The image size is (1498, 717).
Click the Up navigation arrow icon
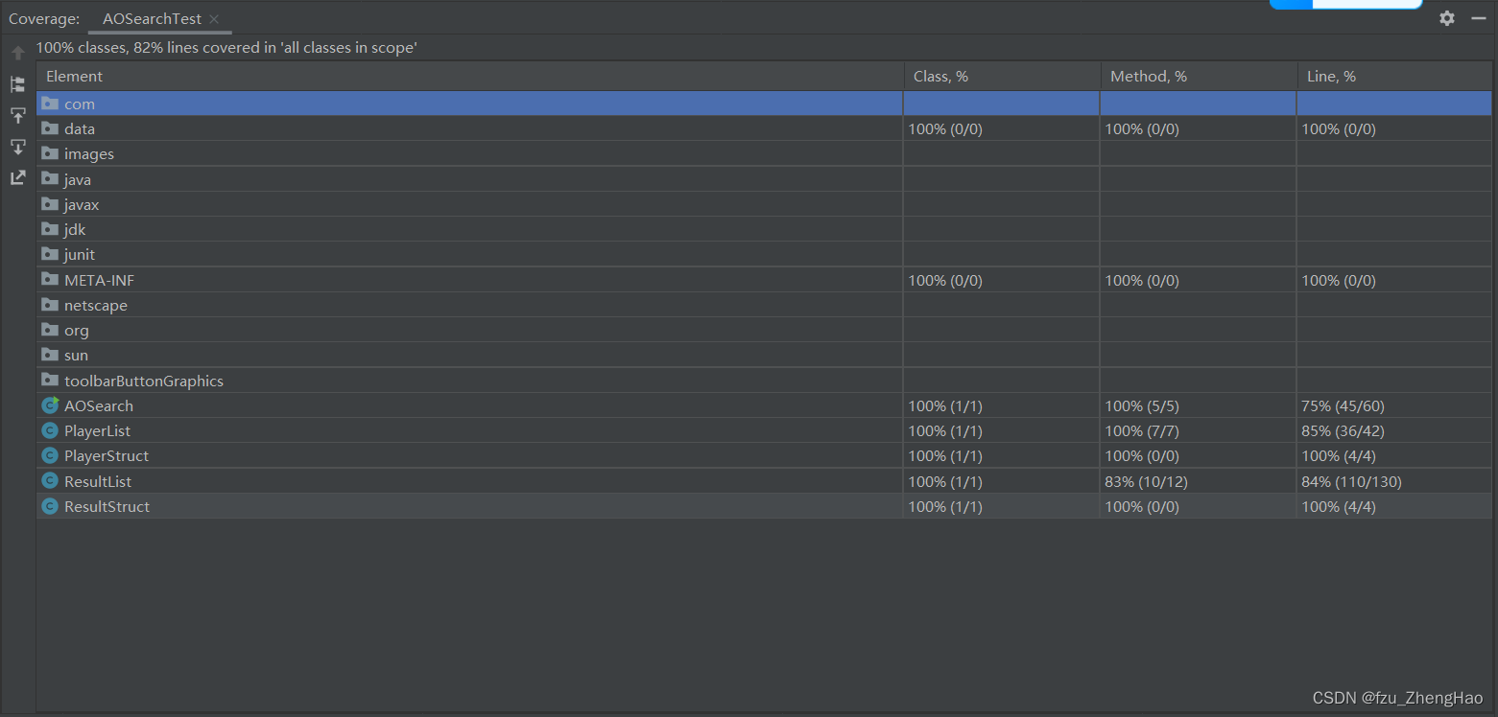(x=18, y=53)
